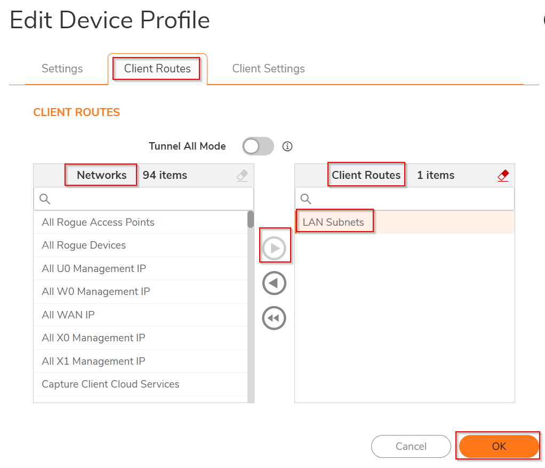Screen dimensions: 545x468
Task: Click the Client Routes search input field
Action: 411,199
